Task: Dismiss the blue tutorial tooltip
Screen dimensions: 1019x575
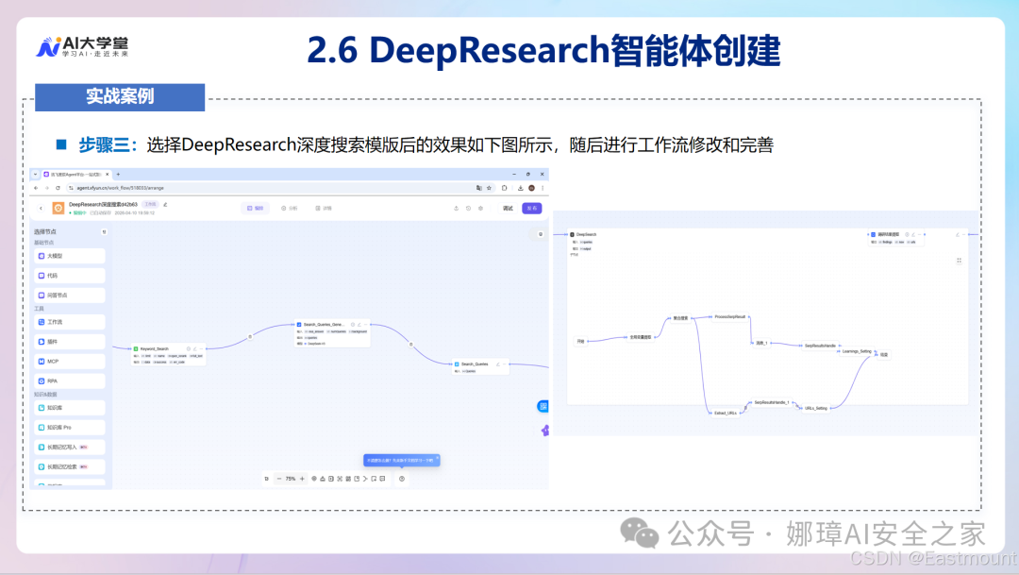Action: point(438,458)
